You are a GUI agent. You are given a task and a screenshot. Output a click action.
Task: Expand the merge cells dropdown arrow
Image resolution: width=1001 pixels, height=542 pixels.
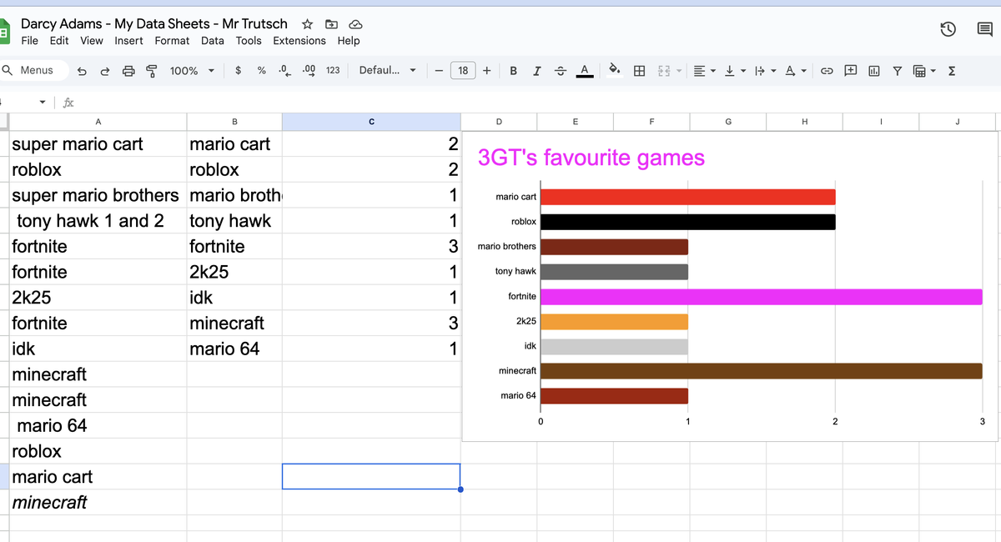pos(678,71)
